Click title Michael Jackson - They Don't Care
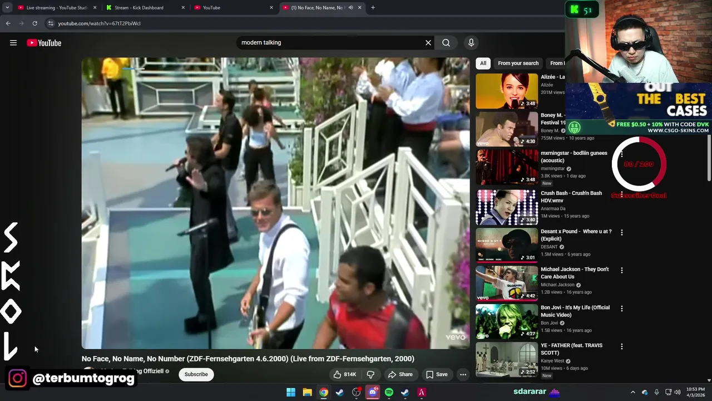The image size is (712, 401). coord(575,273)
